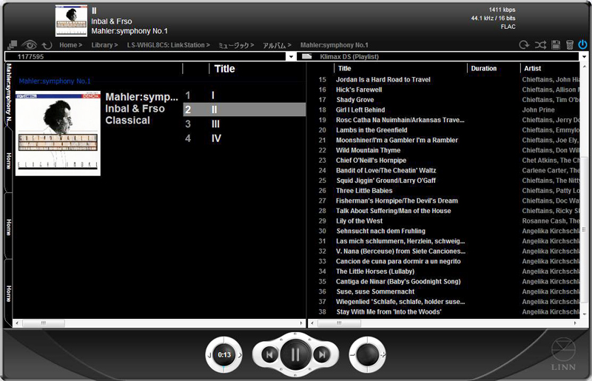Toggle shuffle playback mode
The height and width of the screenshot is (381, 592).
click(x=540, y=45)
